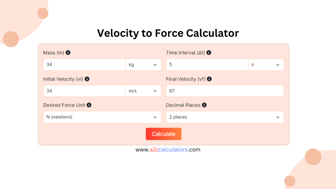Viewport: 336px width, 189px height.
Task: Open the Decimal Places dropdown showing 2 places
Action: pyautogui.click(x=225, y=117)
